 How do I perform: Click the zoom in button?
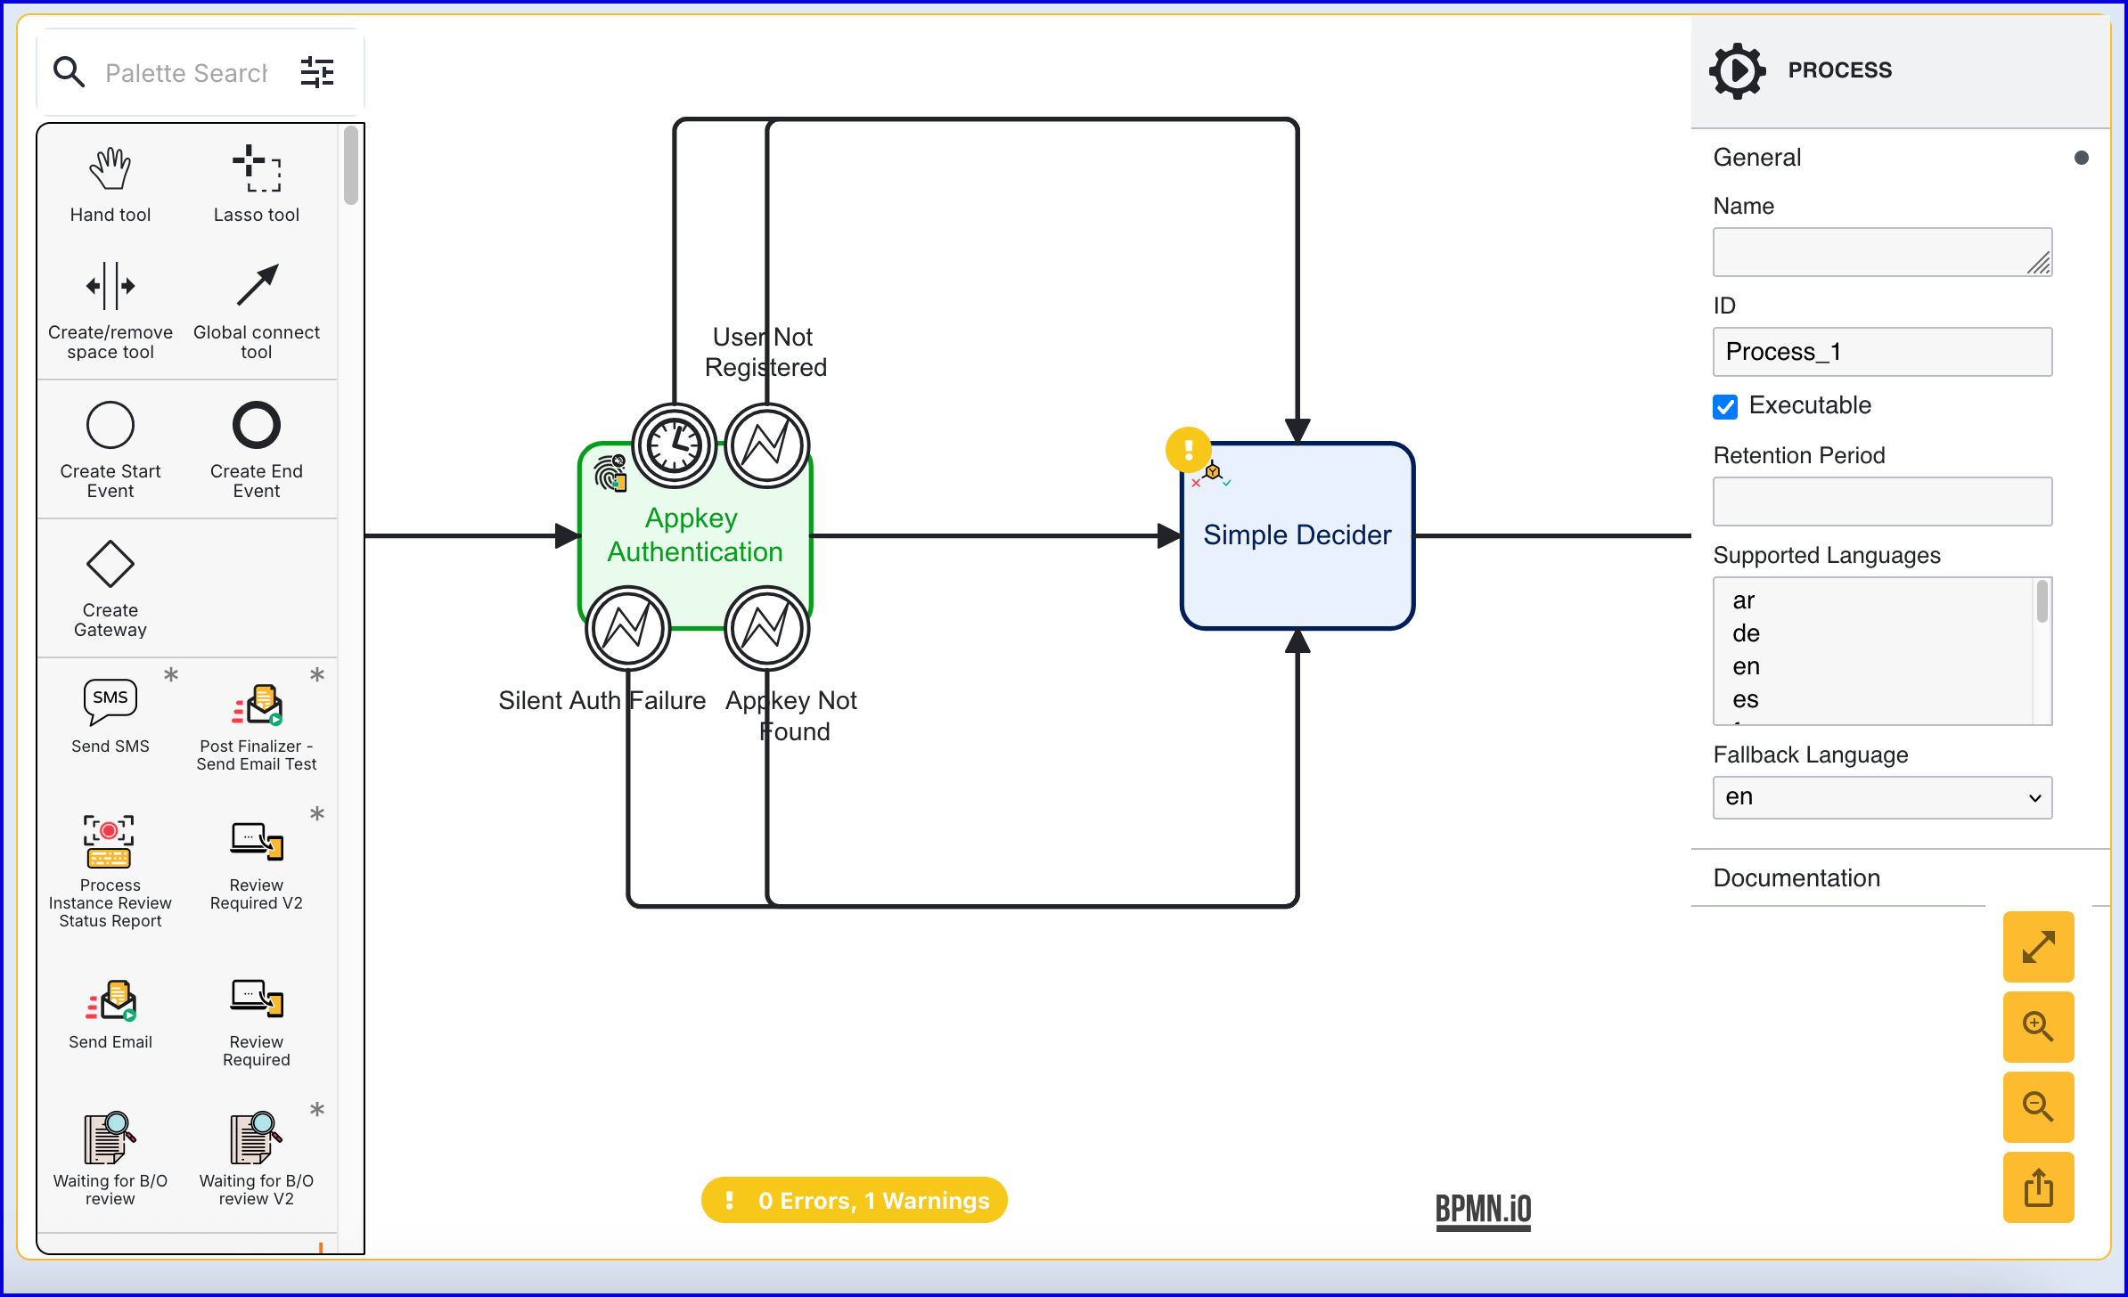point(2038,1026)
